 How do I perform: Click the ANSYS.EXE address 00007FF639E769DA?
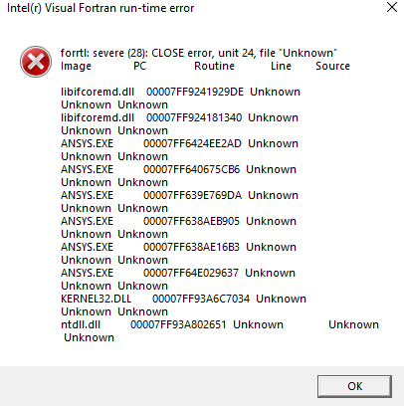pos(192,195)
